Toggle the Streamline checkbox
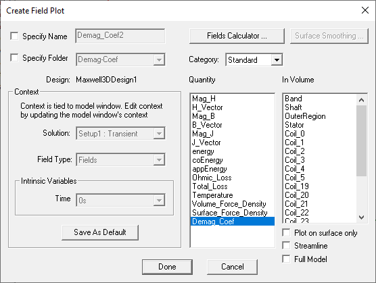Screen dimensions: 376x283 coord(286,245)
